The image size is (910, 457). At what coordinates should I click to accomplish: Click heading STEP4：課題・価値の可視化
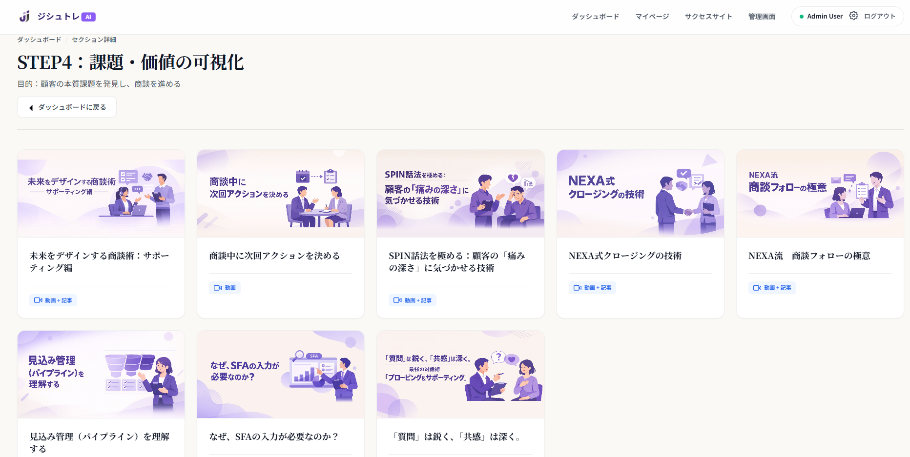pyautogui.click(x=131, y=62)
